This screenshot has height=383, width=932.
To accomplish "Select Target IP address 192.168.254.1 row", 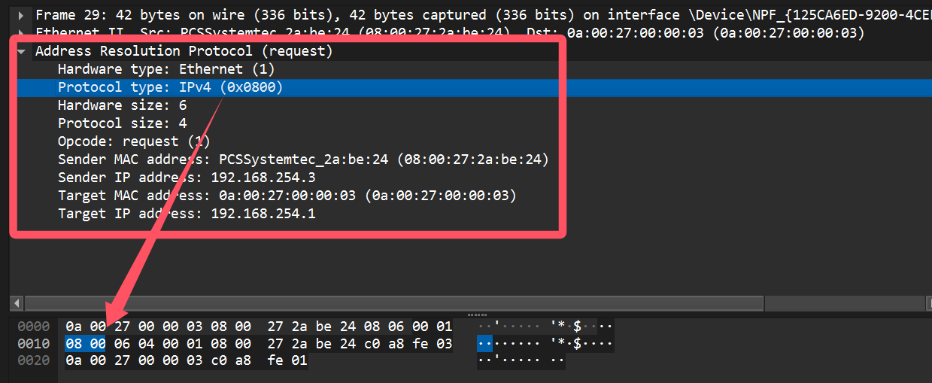I will tap(186, 214).
